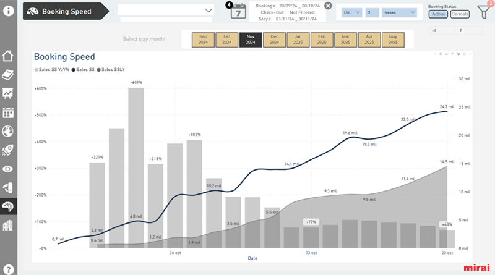Select stay month Oct 2024
Image resolution: width=495 pixels, height=275 pixels.
[226, 40]
